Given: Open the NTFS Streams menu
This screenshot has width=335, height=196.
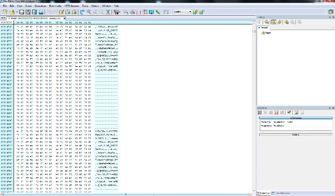Looking at the screenshot, I should coord(72,6).
